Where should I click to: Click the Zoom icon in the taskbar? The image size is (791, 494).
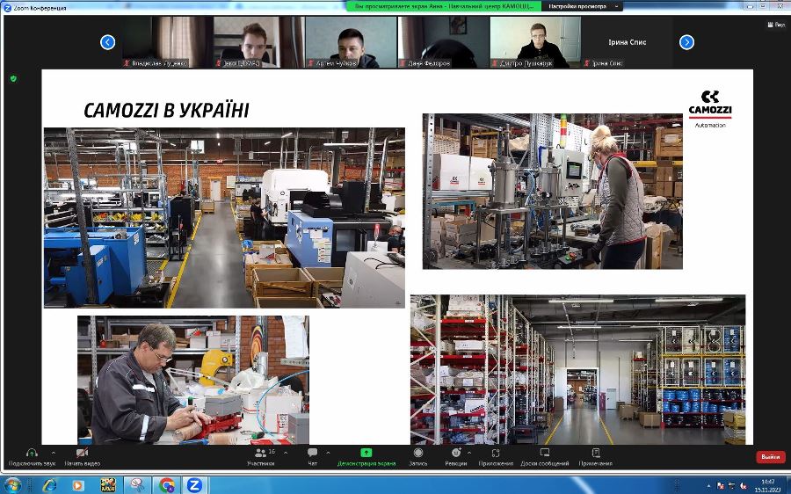pyautogui.click(x=194, y=485)
